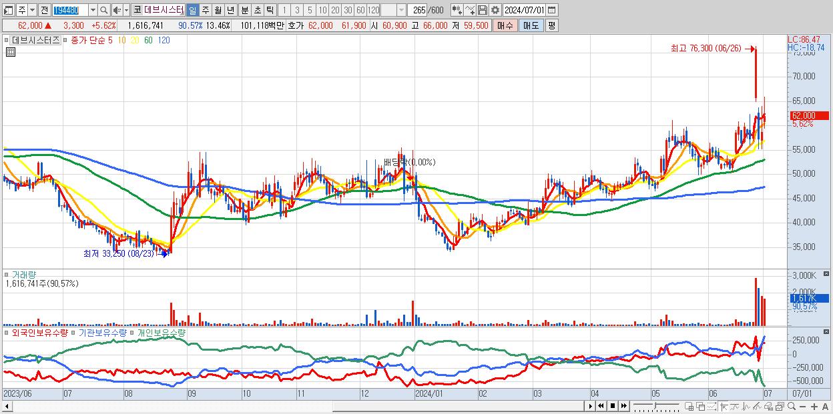The image size is (833, 414).
Task: Click the chart image copy icon in bottom toolbar
Action: [780, 407]
